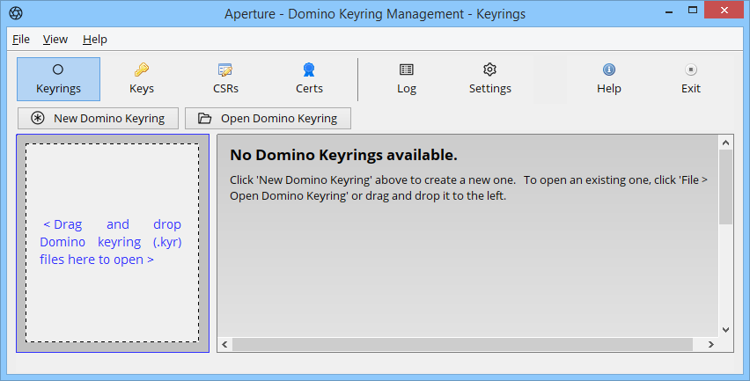750x381 pixels.
Task: Click the vertical scrollbar down arrow
Action: 725,330
